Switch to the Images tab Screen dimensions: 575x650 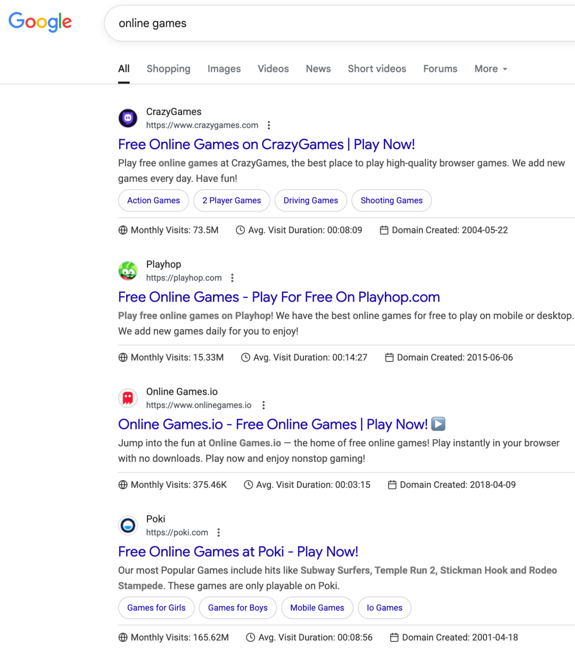(224, 69)
